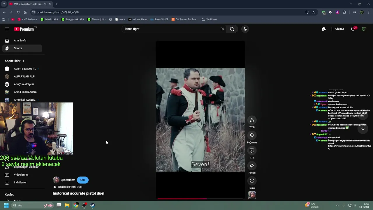373x210 pixels.
Task: Open DIY Roman Eva Foa... bookmark
Action: pyautogui.click(x=184, y=20)
